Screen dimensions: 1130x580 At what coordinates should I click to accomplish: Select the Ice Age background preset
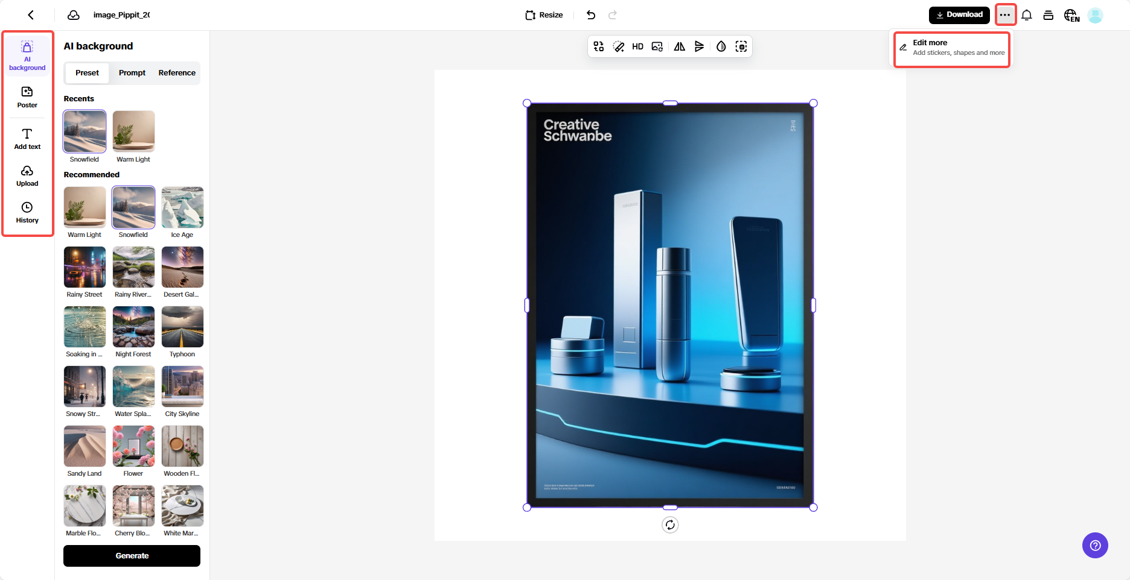click(x=182, y=207)
